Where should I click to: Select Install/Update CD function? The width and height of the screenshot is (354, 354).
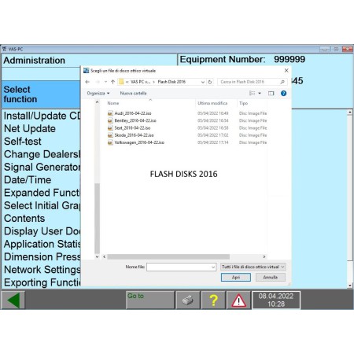click(42, 116)
